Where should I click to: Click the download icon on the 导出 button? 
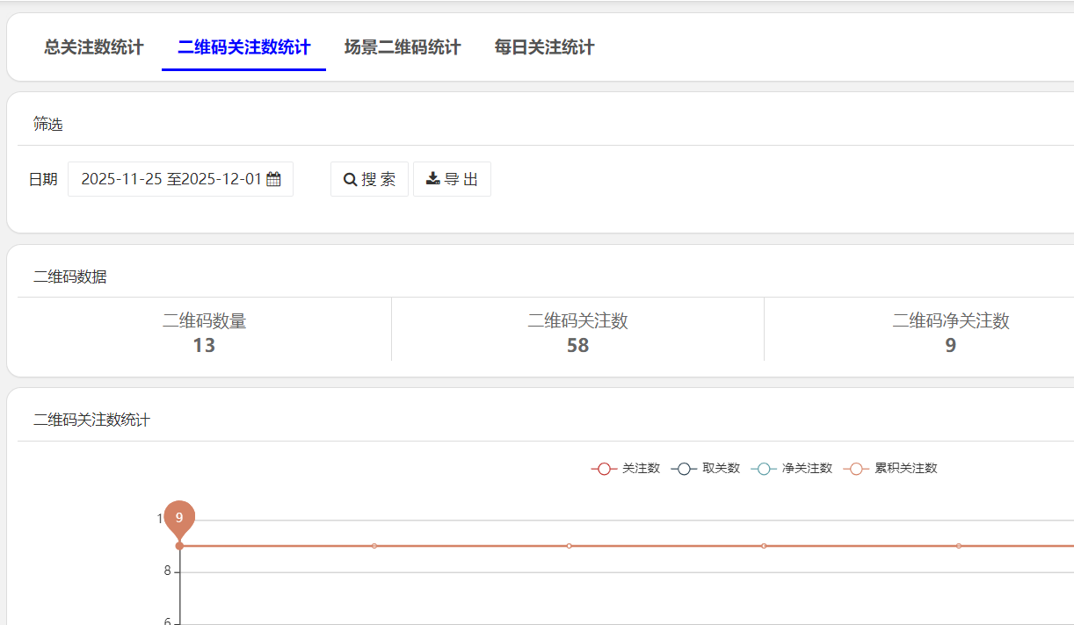pos(432,178)
